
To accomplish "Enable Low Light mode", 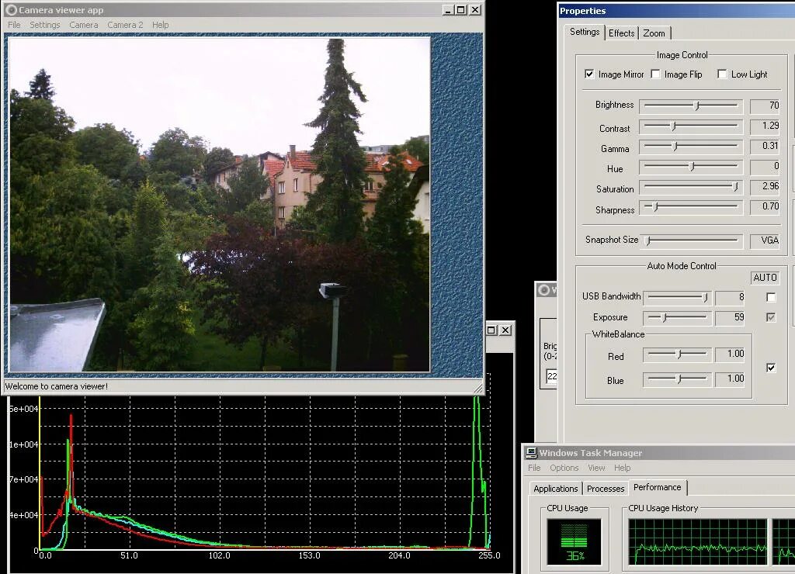I will point(722,74).
